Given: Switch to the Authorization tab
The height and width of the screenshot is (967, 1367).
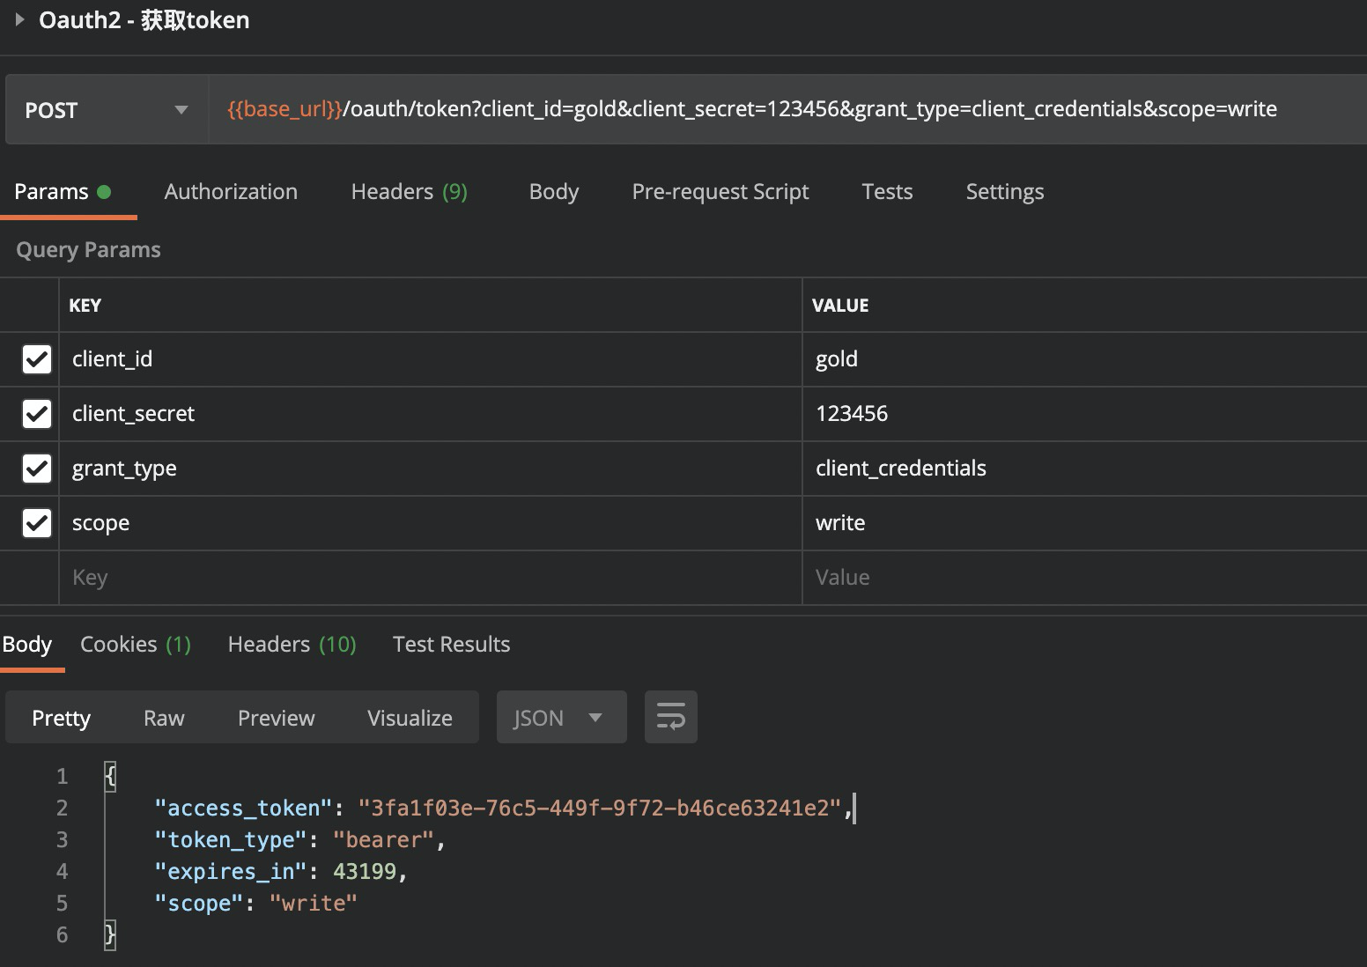Looking at the screenshot, I should click(x=231, y=191).
